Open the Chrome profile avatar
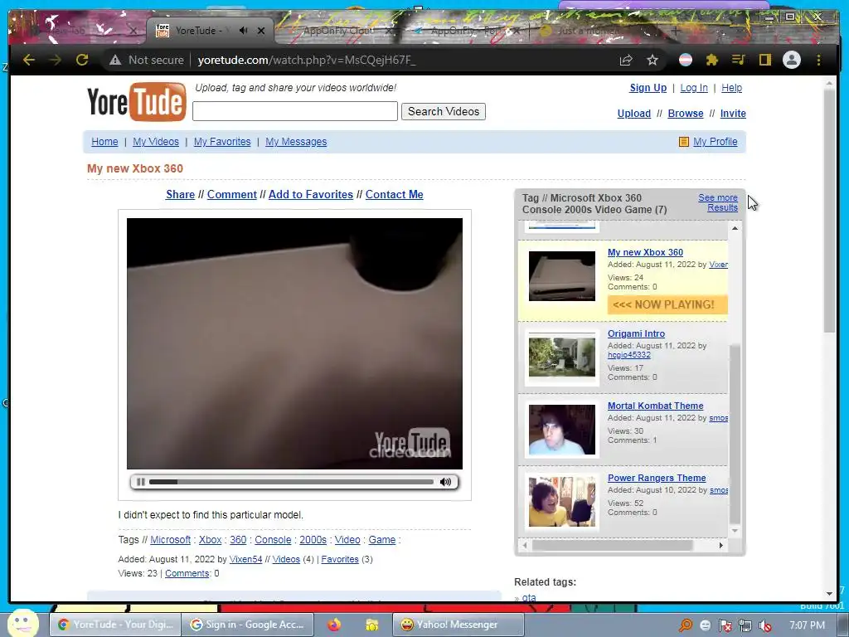Viewport: 849px width, 637px height. point(792,60)
